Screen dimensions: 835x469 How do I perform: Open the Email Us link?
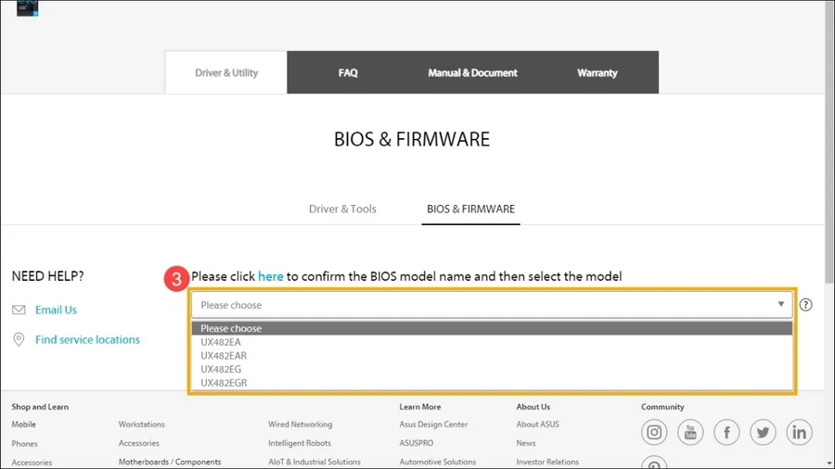tap(56, 310)
